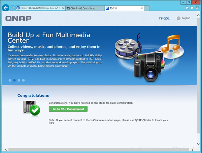Click the search magnifier in address bar

pyautogui.click(x=57, y=8)
